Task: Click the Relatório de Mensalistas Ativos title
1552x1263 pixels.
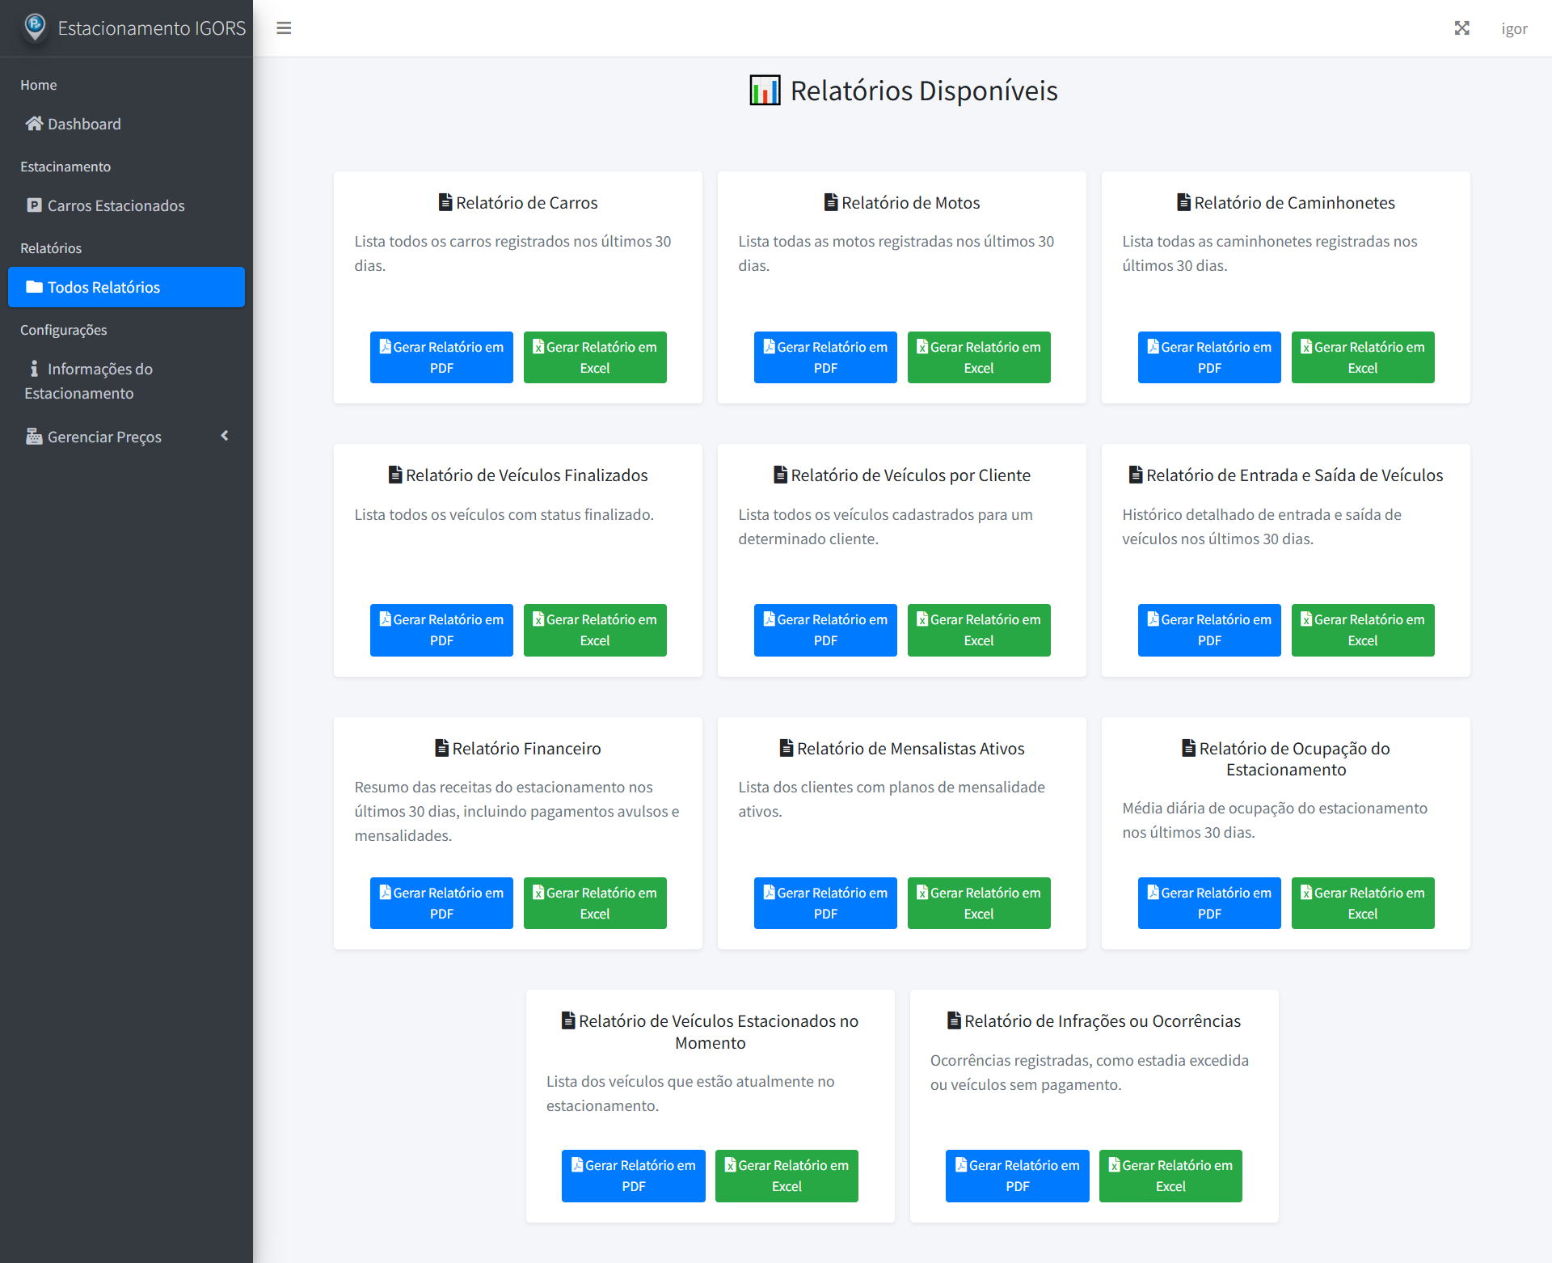Action: (x=910, y=749)
